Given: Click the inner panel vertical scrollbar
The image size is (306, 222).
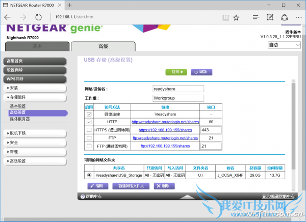Looking at the screenshot, I should pyautogui.click(x=293, y=126).
